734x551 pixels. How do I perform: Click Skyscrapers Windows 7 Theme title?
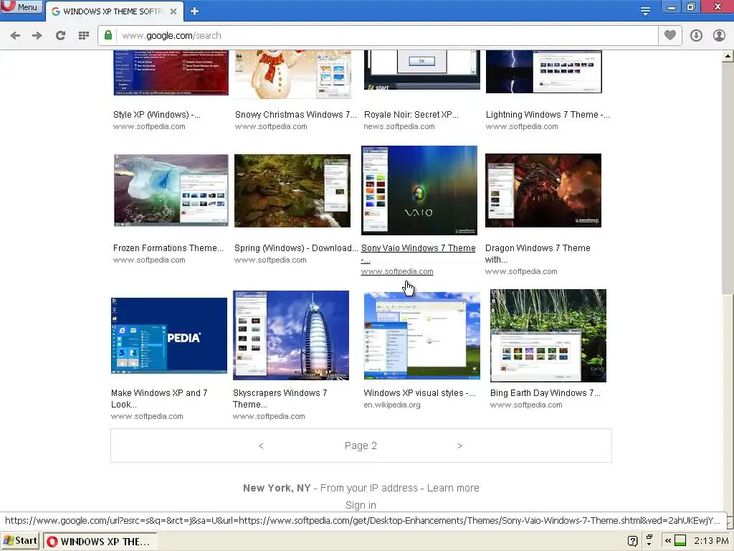pos(280,399)
